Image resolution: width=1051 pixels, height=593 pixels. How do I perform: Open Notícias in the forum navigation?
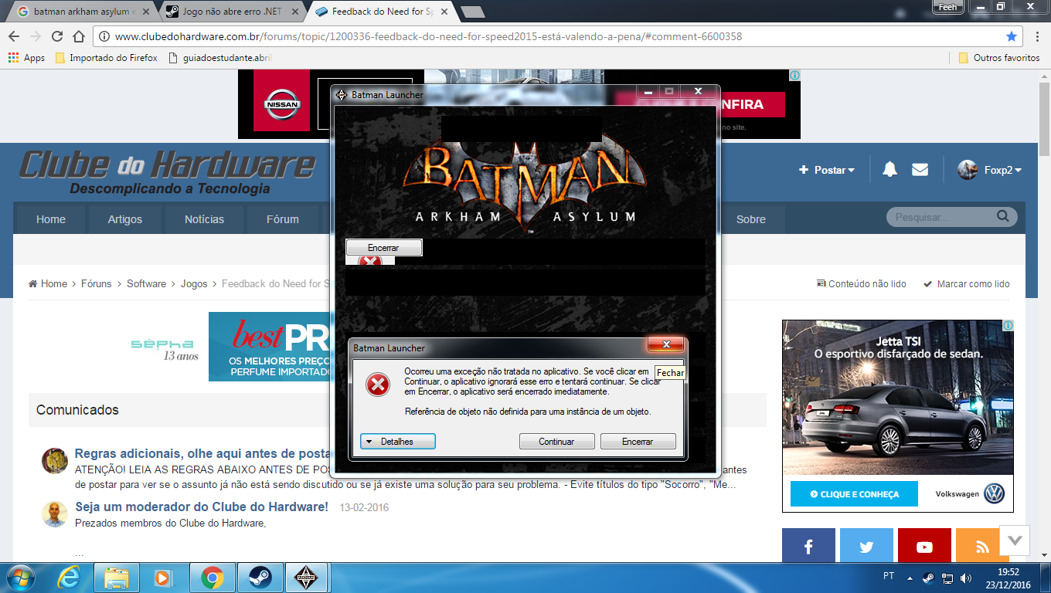[204, 219]
